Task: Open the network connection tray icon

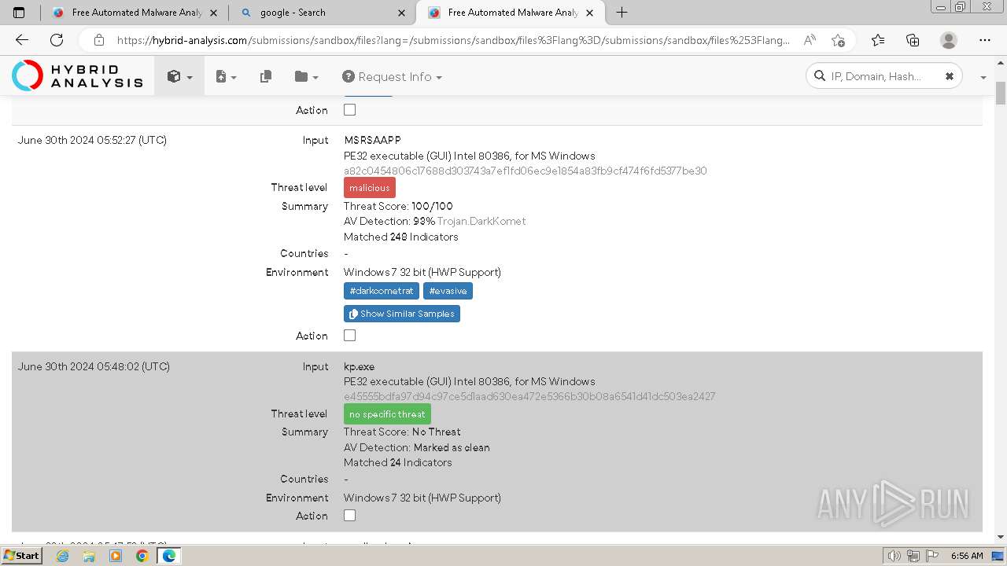Action: [x=914, y=556]
